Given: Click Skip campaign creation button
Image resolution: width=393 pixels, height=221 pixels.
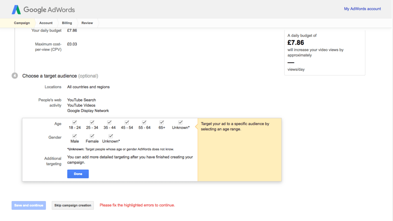Looking at the screenshot, I should (x=73, y=205).
